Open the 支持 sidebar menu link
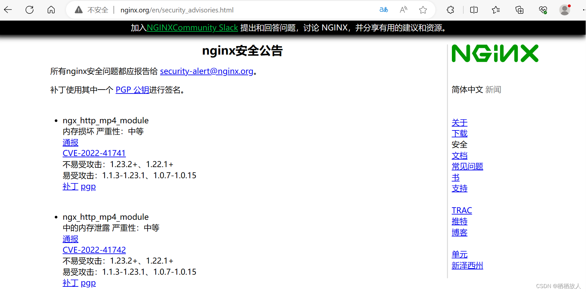The image size is (586, 292). tap(459, 189)
